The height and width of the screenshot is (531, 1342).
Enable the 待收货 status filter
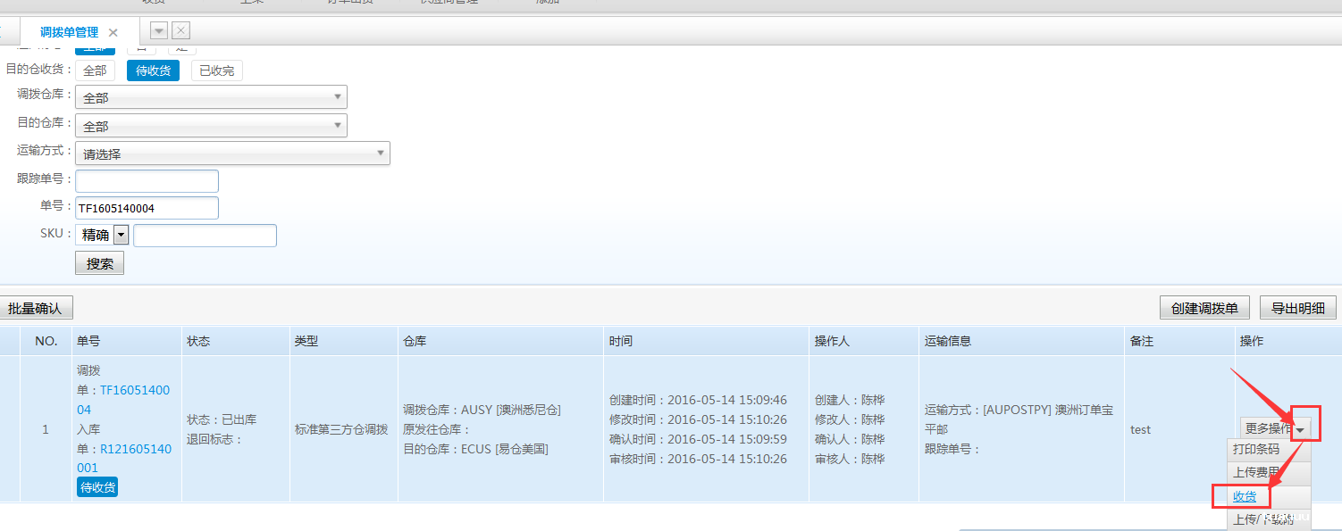pos(152,70)
